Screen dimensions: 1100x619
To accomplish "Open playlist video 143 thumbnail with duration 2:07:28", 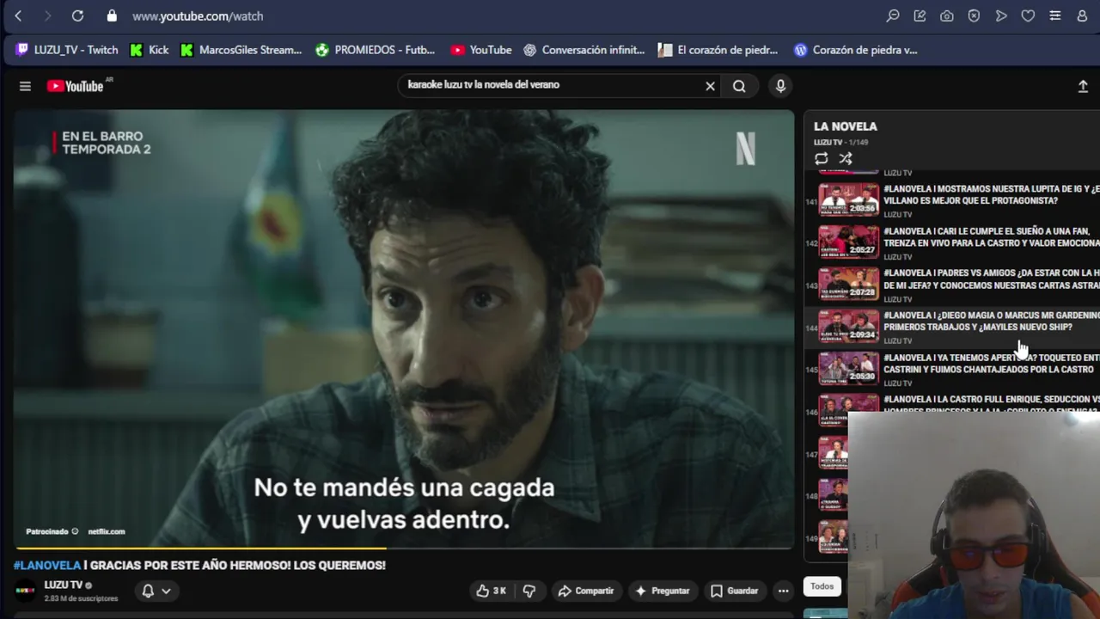I will (x=848, y=284).
